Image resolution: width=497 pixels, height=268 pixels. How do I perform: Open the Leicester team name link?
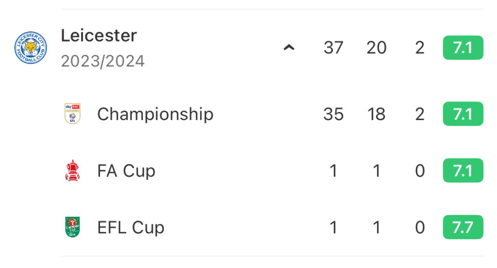click(x=99, y=35)
